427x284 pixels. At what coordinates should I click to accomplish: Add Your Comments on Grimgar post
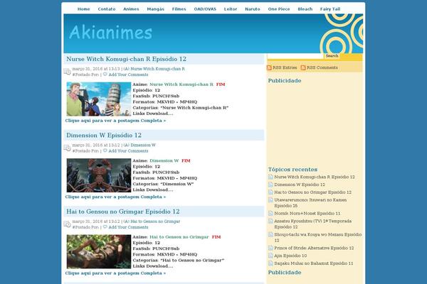128,227
